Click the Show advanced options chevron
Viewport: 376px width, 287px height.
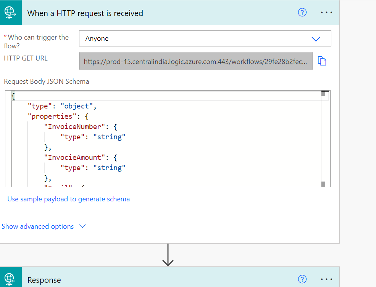point(82,226)
